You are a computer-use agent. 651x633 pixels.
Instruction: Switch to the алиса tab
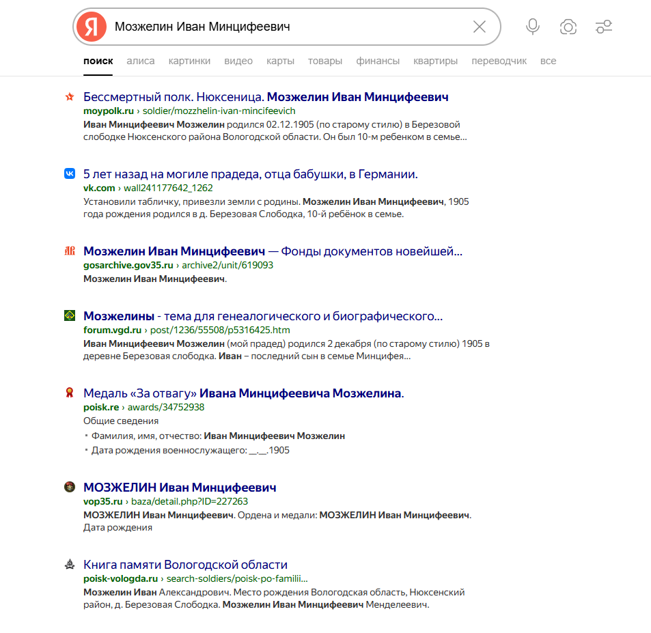coord(140,61)
